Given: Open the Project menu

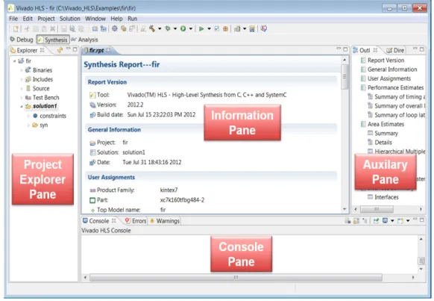Looking at the screenshot, I should (46, 19).
